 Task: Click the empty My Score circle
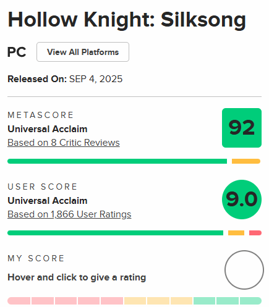tap(244, 270)
